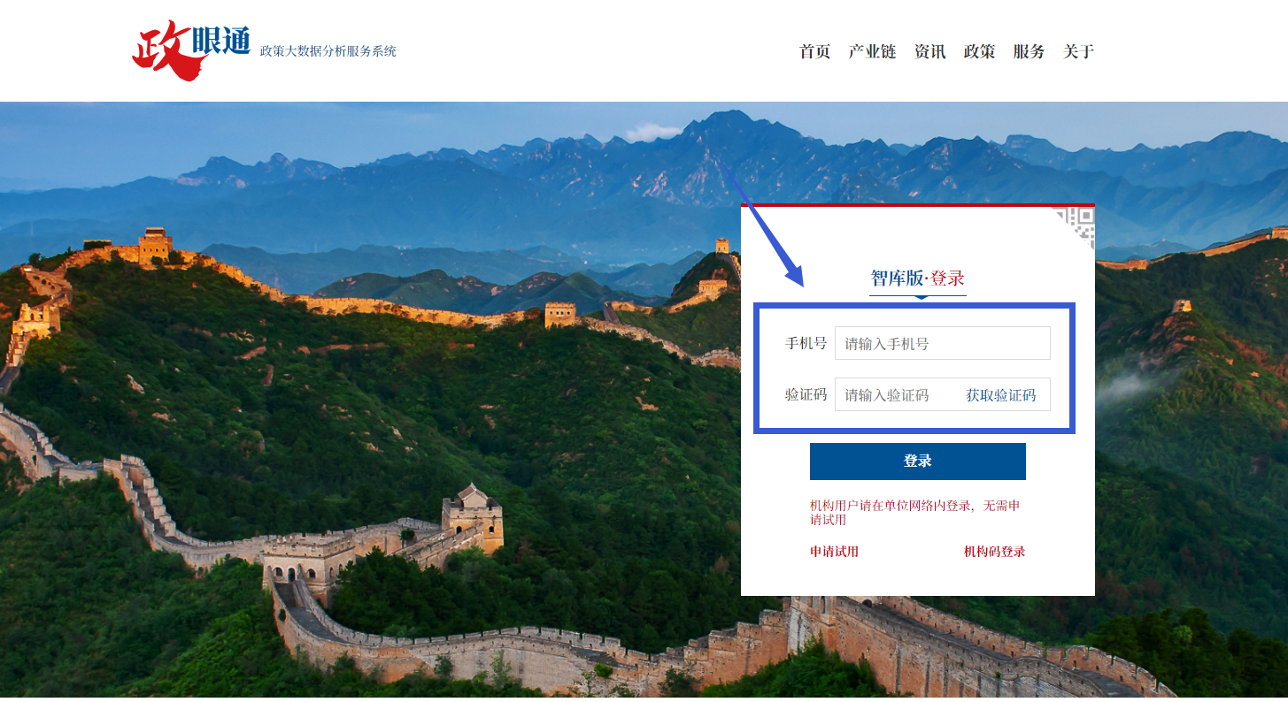Focus the 请输入验证码 code field
Screen dimensions: 1288x702
point(894,394)
